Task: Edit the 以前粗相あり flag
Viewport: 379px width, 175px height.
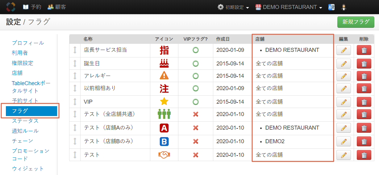Action: 344,88
